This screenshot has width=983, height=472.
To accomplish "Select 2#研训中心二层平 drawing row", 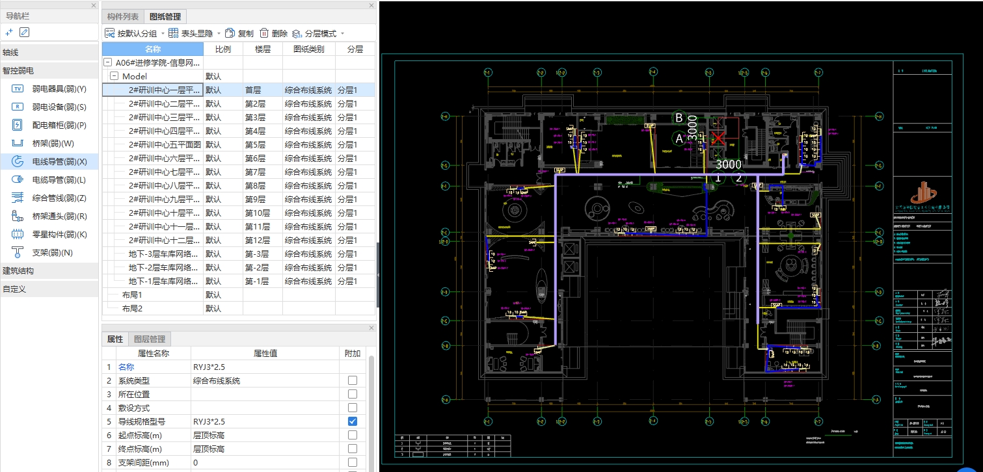I will [239, 103].
